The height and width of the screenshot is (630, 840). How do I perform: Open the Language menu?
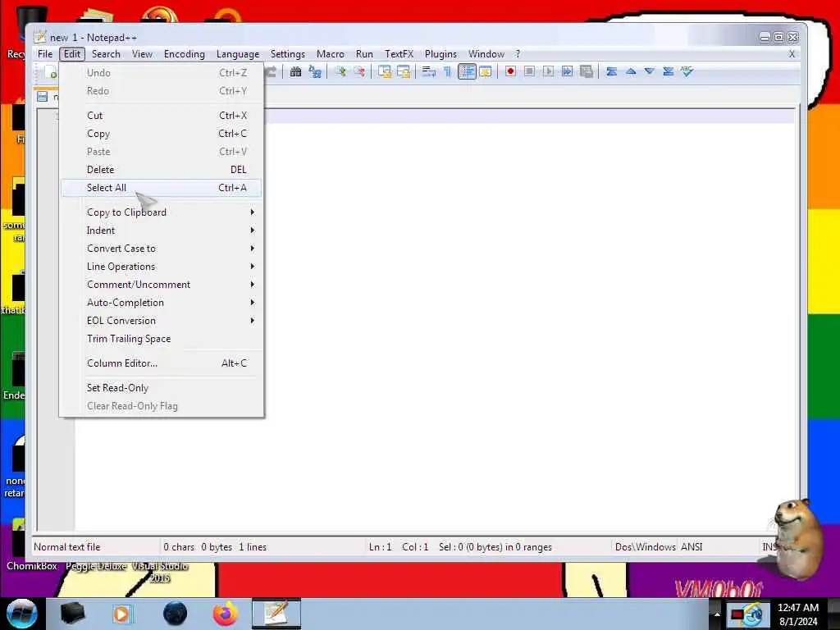tap(238, 54)
